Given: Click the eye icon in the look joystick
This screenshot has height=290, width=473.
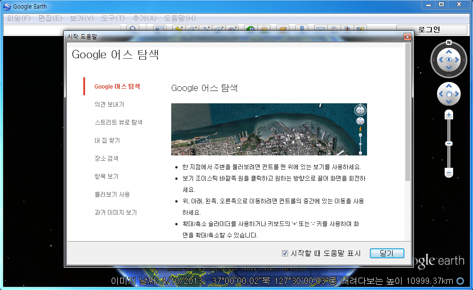Looking at the screenshot, I should [x=449, y=60].
